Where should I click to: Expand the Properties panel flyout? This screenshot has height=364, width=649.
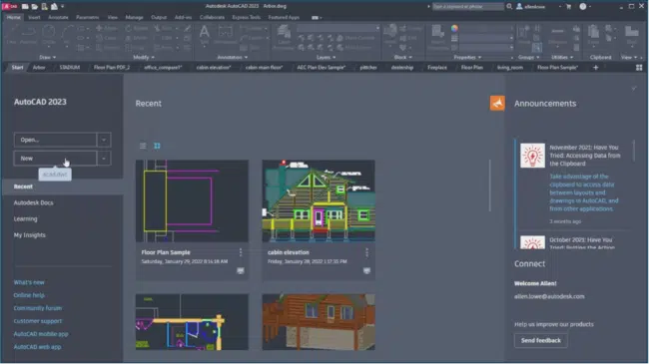click(x=467, y=57)
